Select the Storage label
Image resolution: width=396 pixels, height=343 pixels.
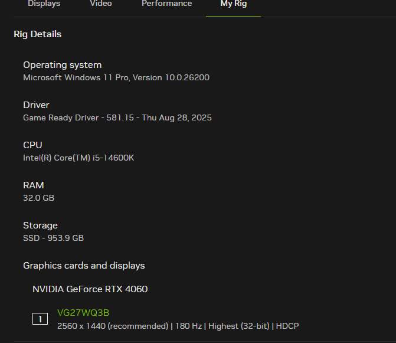40,226
